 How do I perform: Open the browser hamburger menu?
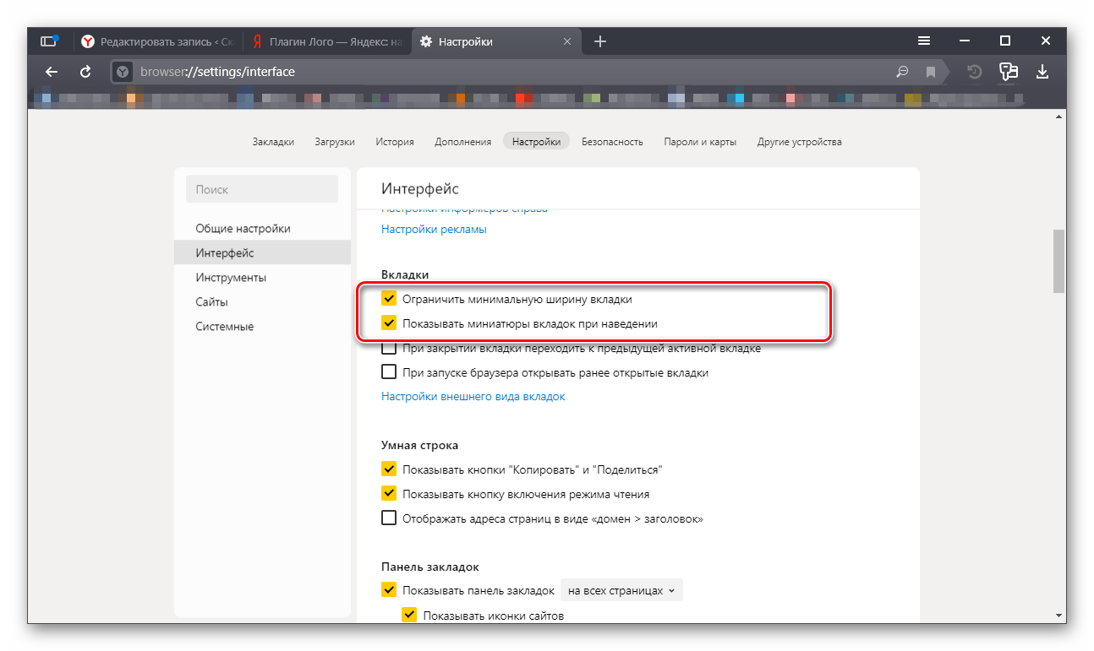925,41
